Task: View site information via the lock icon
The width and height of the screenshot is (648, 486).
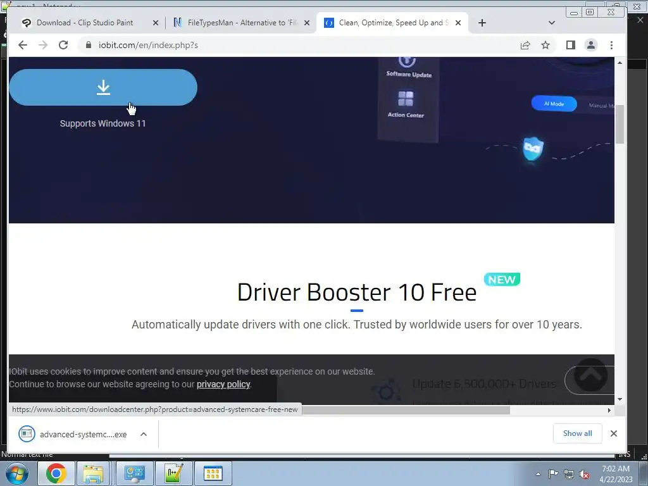Action: [x=89, y=45]
